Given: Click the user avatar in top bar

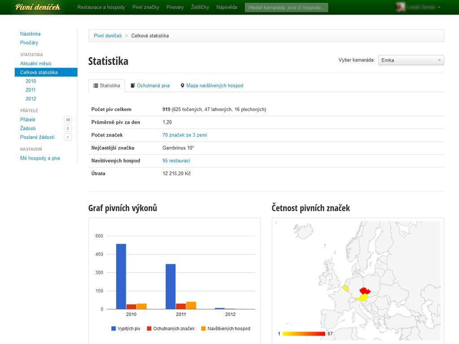Looking at the screenshot, I should coord(401,7).
